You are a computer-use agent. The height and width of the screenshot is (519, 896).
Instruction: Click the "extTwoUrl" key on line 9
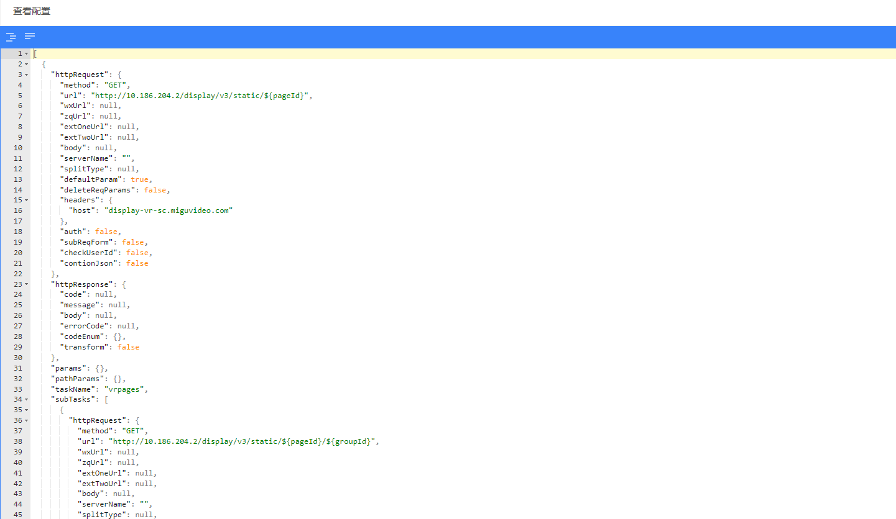point(85,138)
